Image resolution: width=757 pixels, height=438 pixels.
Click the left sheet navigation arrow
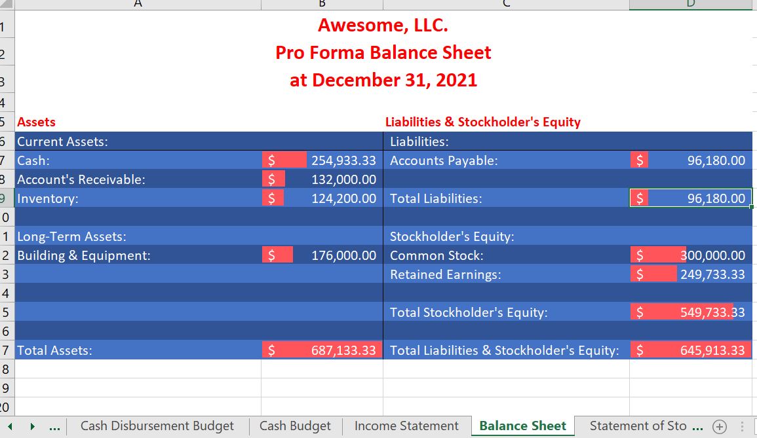coord(9,426)
